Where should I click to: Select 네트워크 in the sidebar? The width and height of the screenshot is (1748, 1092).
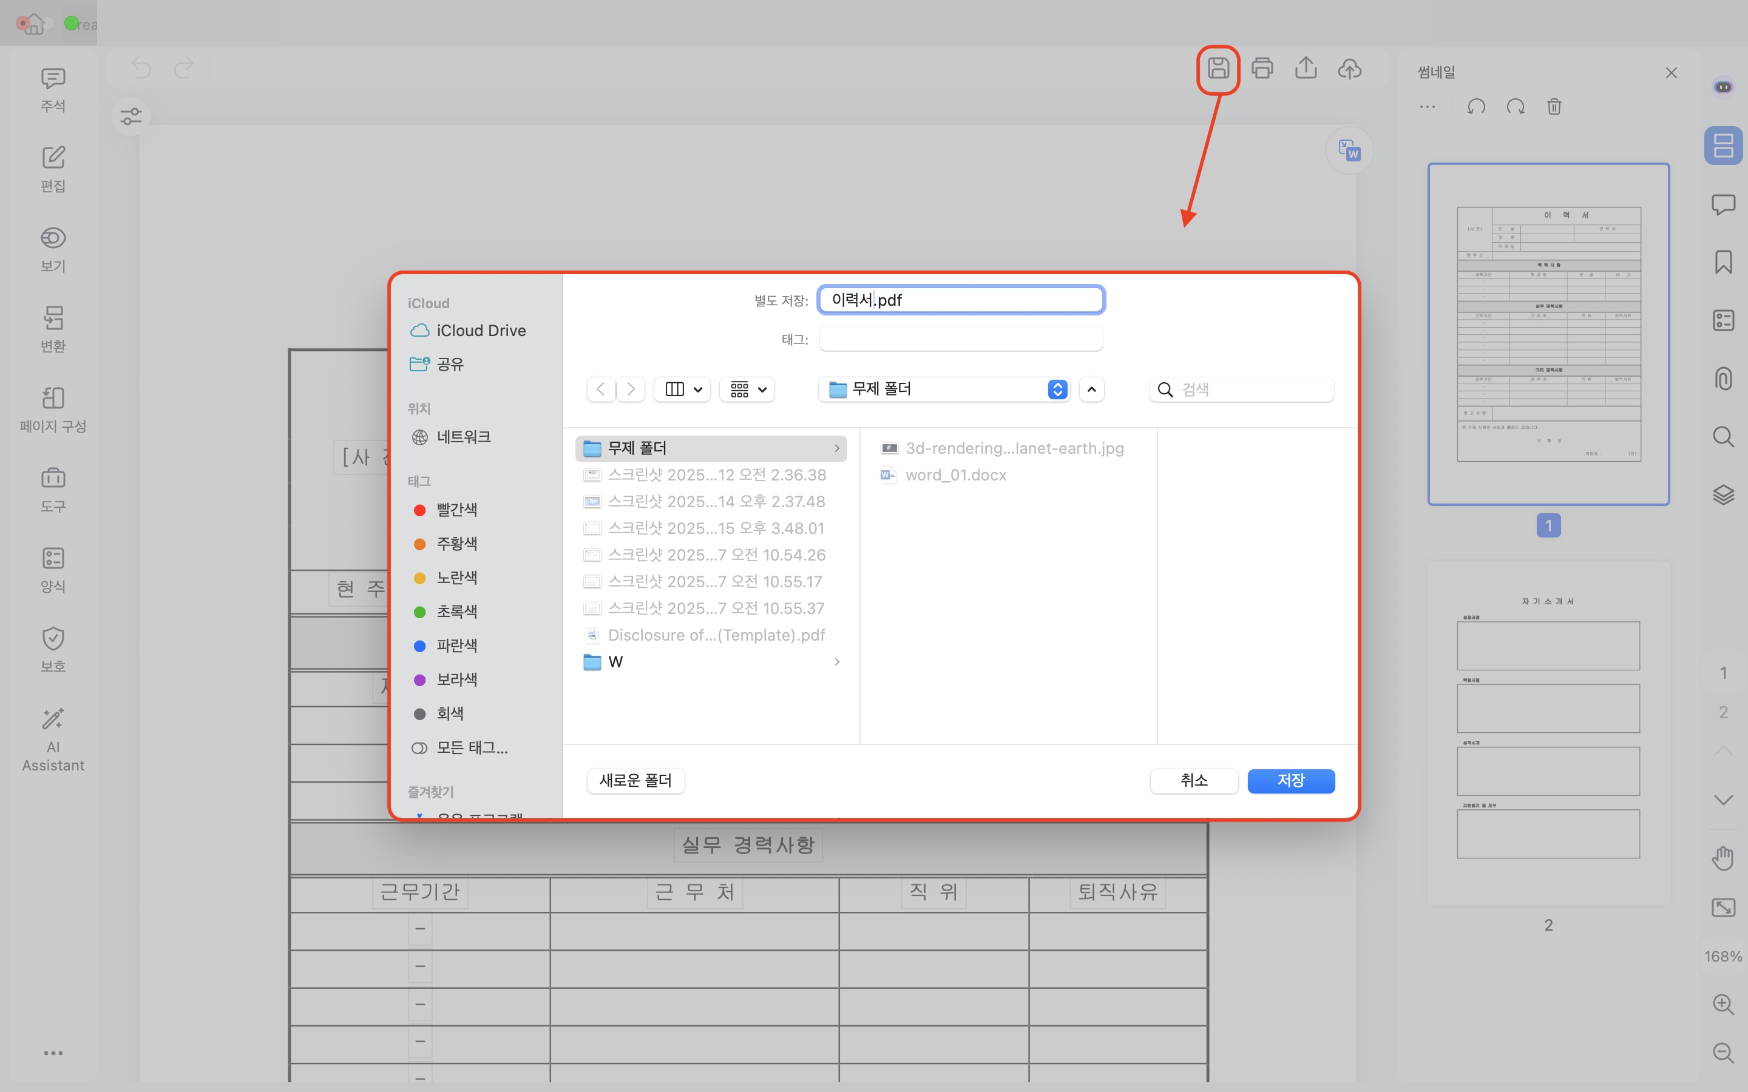463,437
